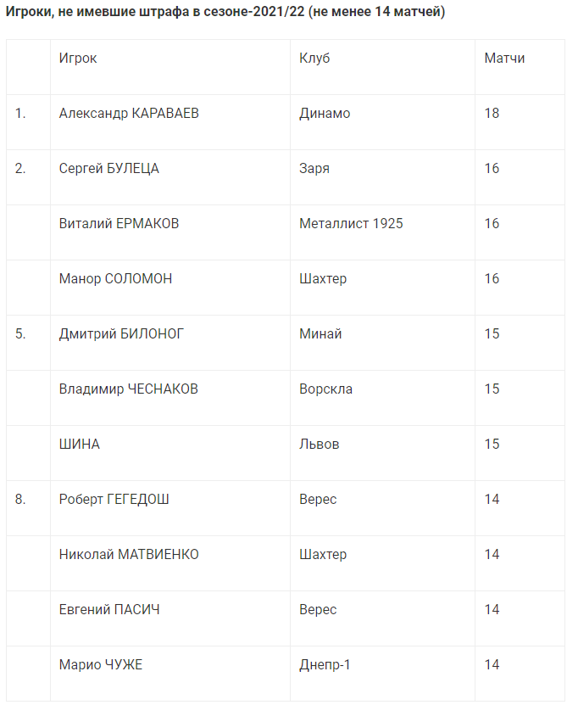Click the Заря club cell
Image resolution: width=567 pixels, height=705 pixels.
[x=314, y=169]
